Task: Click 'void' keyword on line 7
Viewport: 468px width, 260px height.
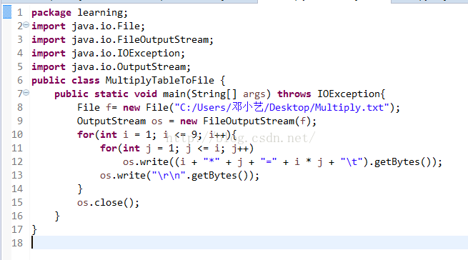Action: (146, 94)
